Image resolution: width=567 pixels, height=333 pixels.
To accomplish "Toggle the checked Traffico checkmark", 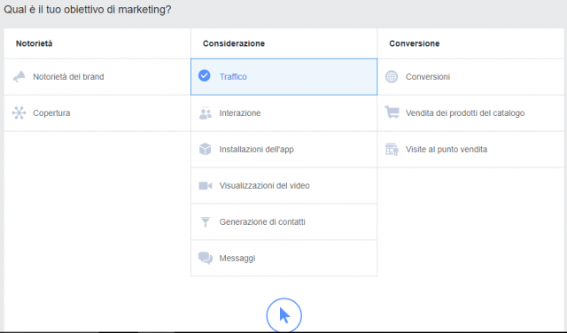I will [205, 76].
